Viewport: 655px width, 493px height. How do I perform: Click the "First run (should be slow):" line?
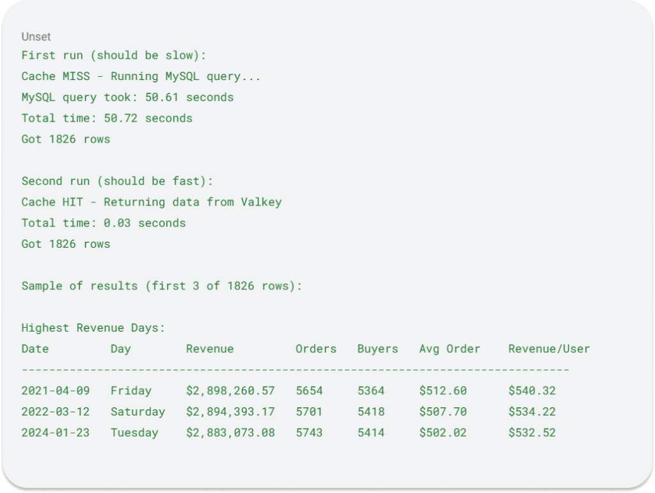click(114, 55)
